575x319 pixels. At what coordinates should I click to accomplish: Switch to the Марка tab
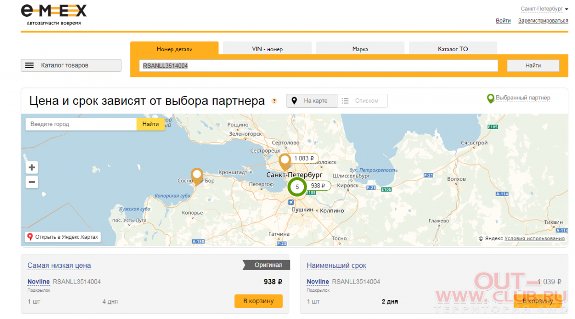360,49
